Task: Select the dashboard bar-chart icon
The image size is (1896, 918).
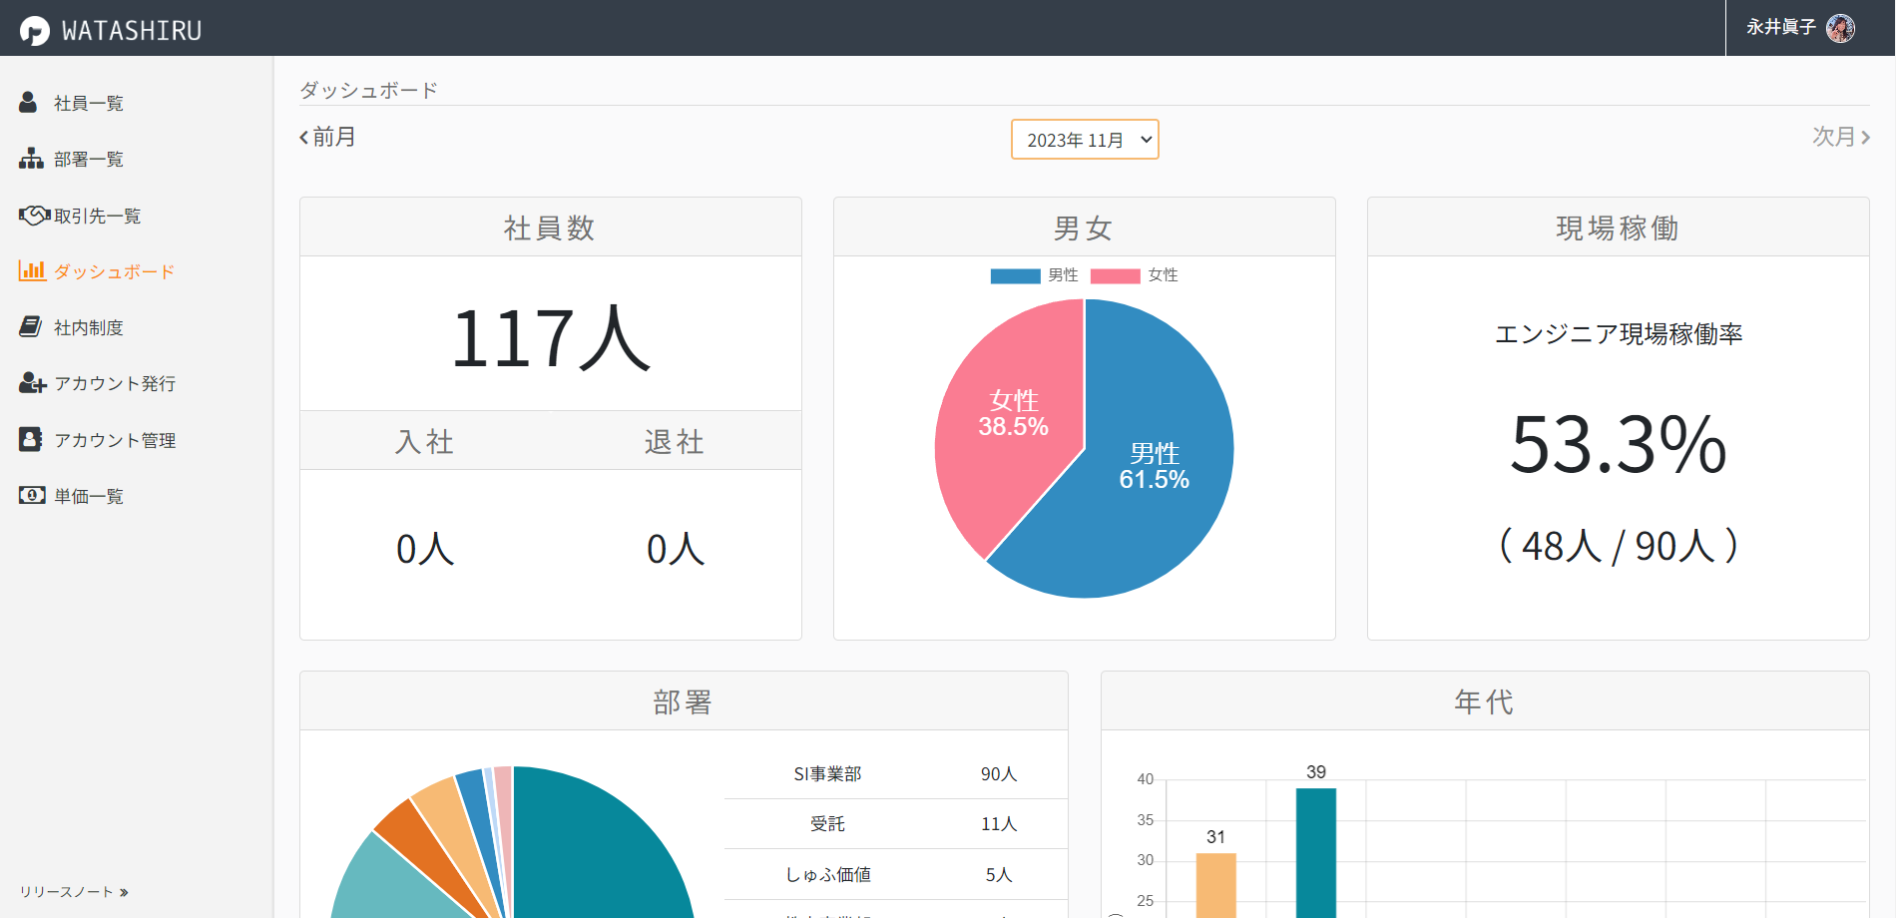Action: [x=32, y=270]
